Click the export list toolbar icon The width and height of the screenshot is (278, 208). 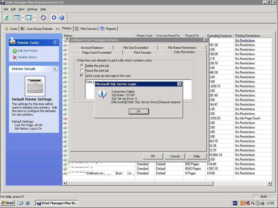pyautogui.click(x=29, y=18)
